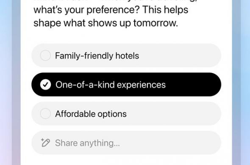250x165 pixels.
Task: Click the empty circle beside Affordable options
Action: tap(45, 114)
